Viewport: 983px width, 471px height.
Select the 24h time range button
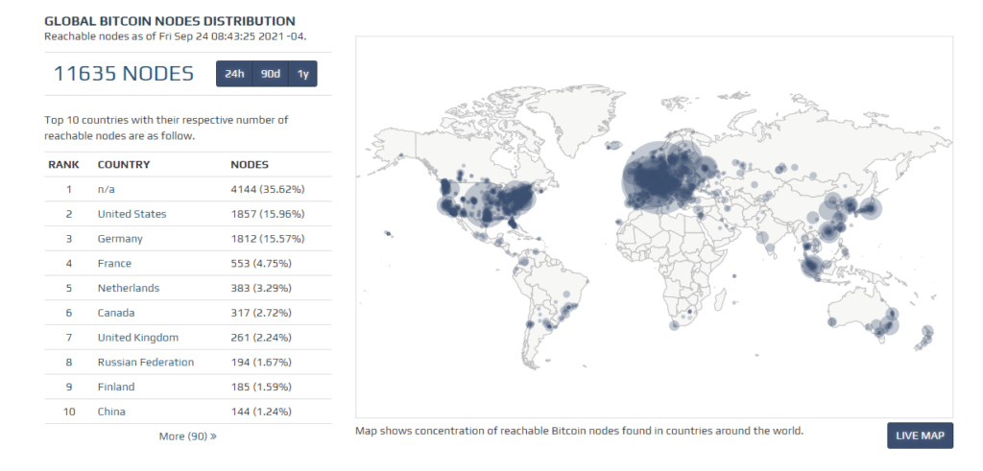(x=234, y=74)
